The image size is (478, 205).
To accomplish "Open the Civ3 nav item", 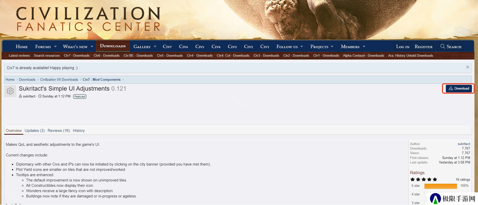I will (x=232, y=47).
